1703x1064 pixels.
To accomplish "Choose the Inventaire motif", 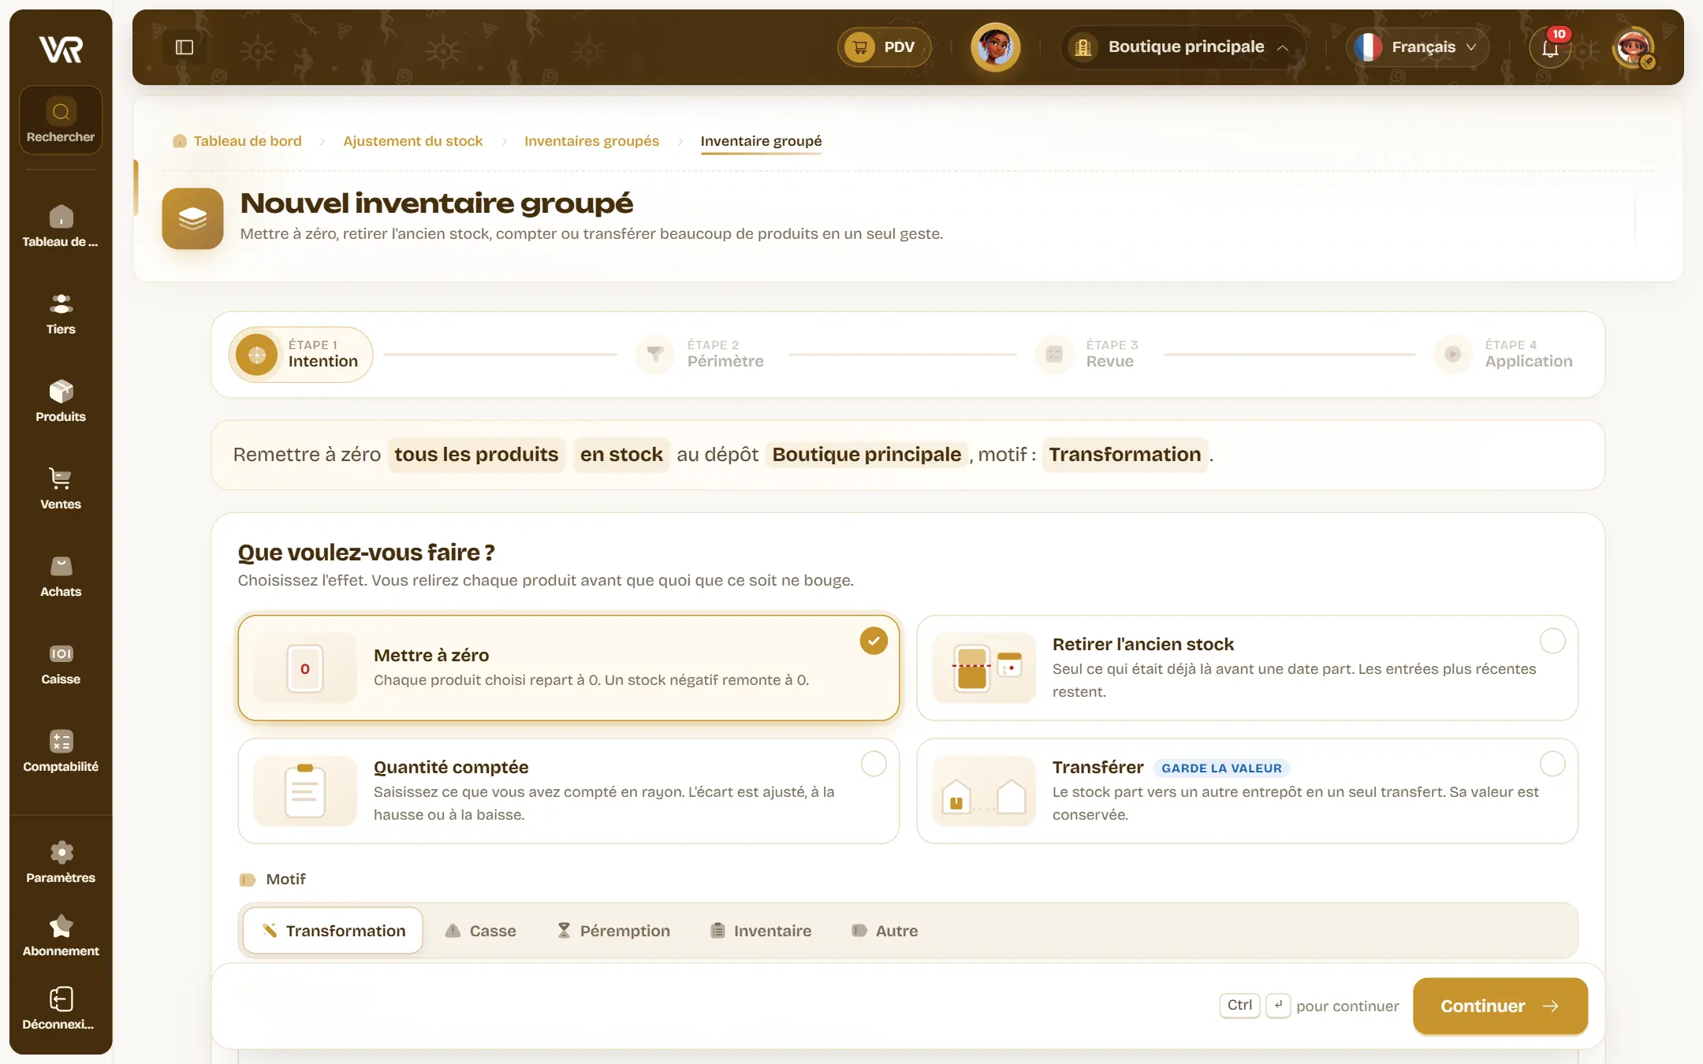I will click(x=761, y=931).
